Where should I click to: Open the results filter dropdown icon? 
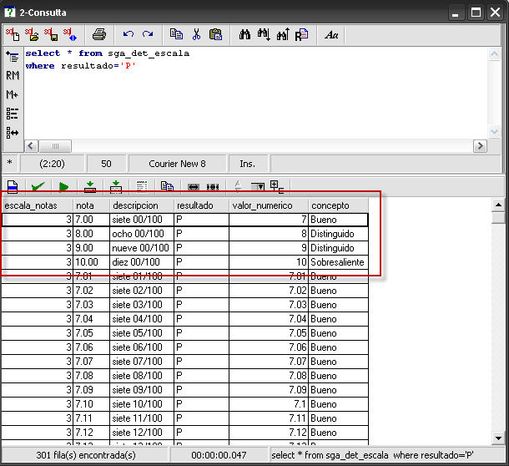point(258,187)
